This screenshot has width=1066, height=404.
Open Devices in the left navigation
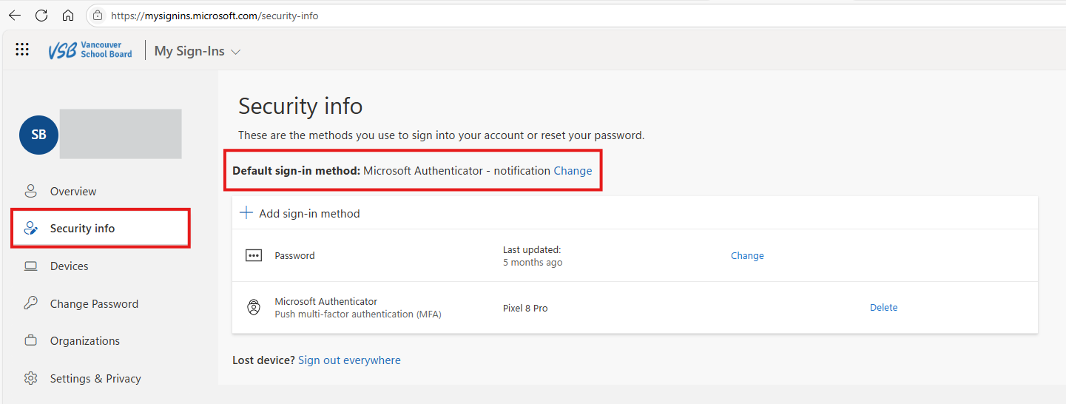(x=69, y=266)
